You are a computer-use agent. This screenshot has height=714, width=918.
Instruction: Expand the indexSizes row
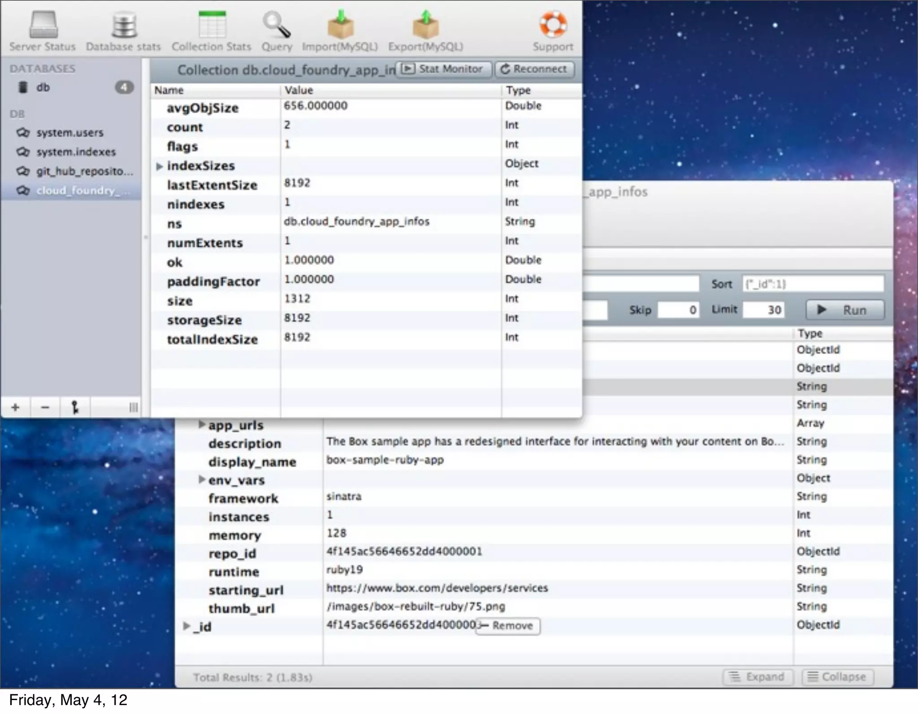(x=159, y=166)
